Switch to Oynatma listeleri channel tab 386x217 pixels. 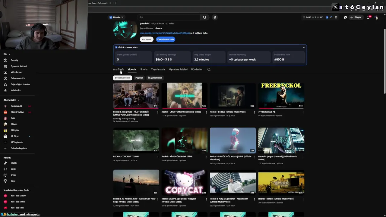tap(178, 69)
